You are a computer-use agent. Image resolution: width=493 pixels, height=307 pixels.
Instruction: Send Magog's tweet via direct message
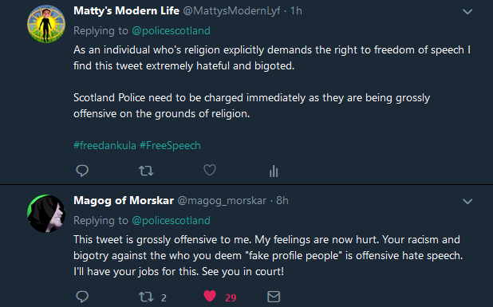pyautogui.click(x=274, y=297)
